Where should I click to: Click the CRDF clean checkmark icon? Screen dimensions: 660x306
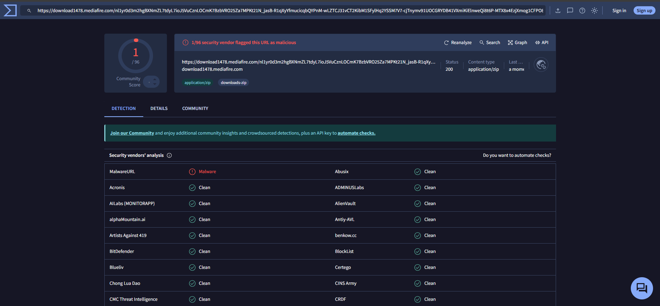tap(418, 299)
